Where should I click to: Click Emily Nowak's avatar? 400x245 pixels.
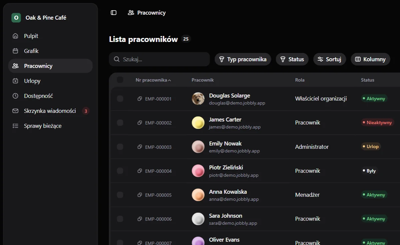coord(198,147)
